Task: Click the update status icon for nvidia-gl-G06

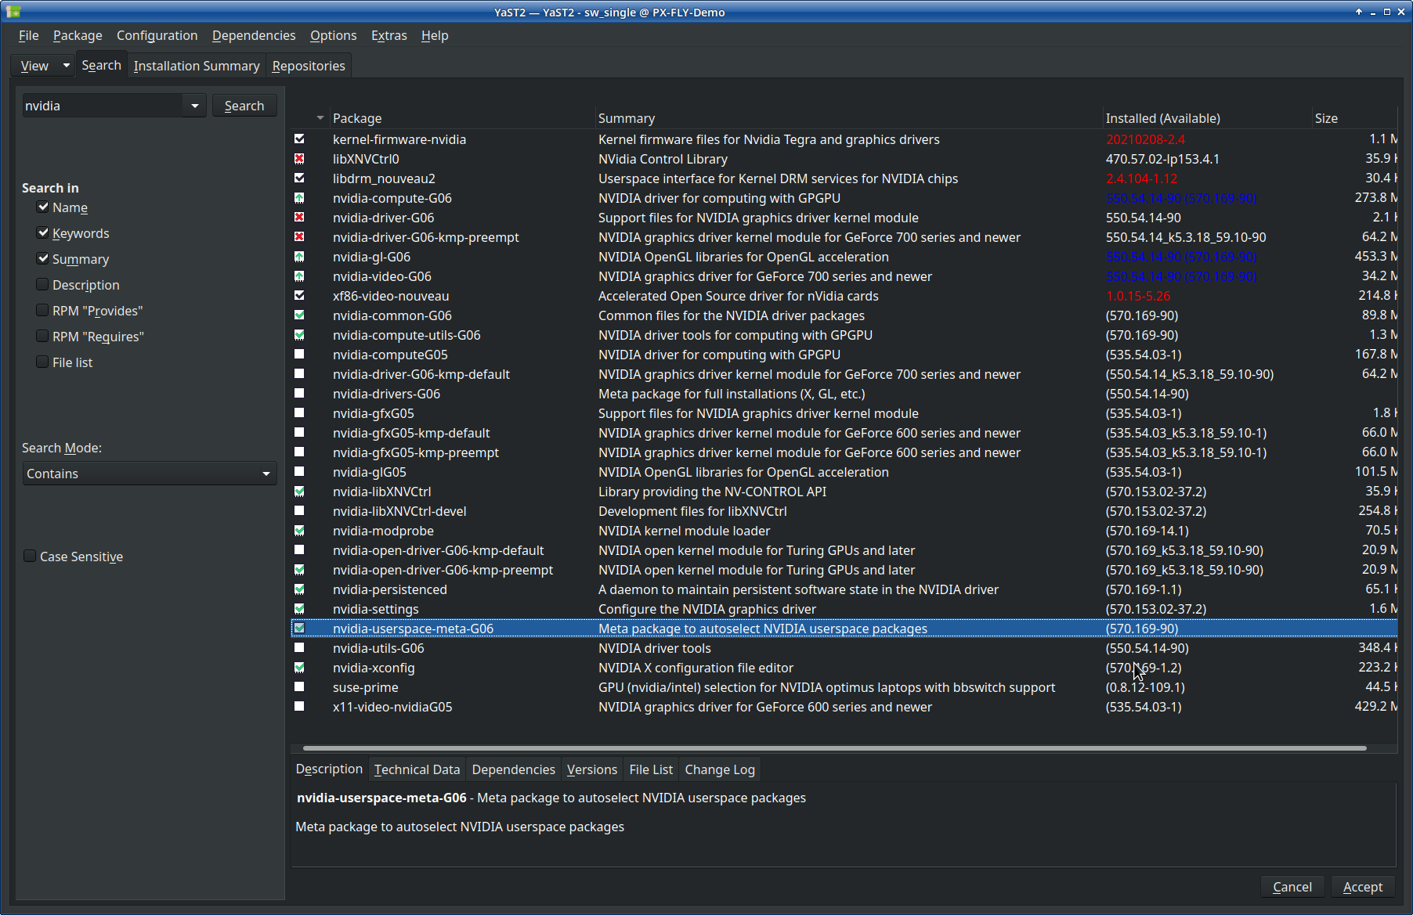Action: click(x=300, y=257)
